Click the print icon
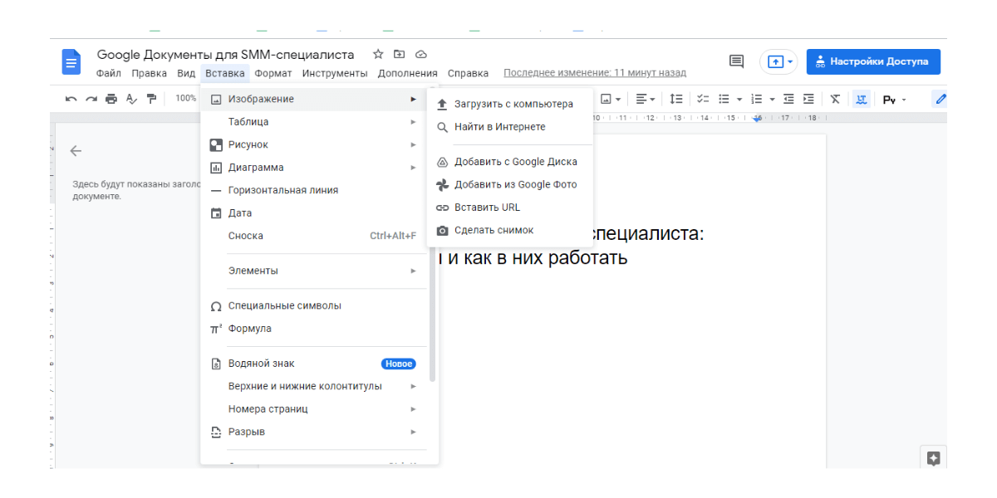The image size is (997, 498). [111, 99]
